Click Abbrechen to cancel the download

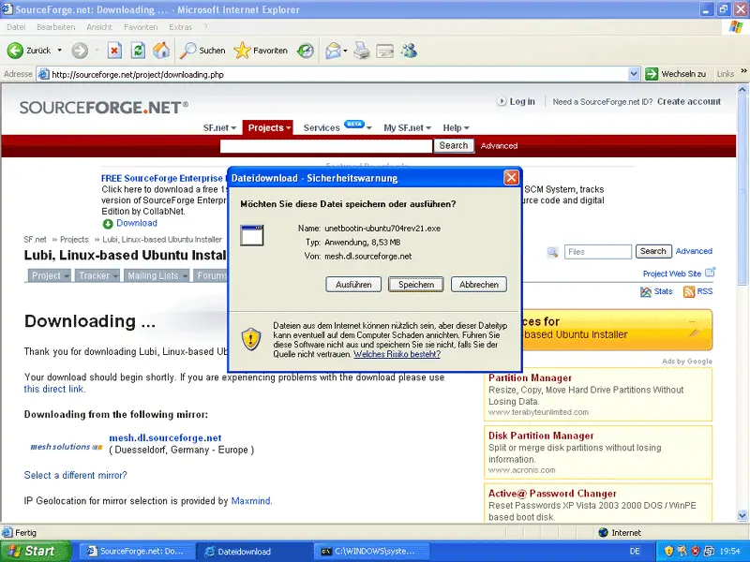click(x=478, y=284)
